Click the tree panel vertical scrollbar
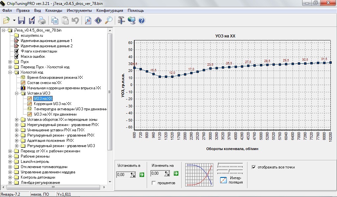 point(110,106)
